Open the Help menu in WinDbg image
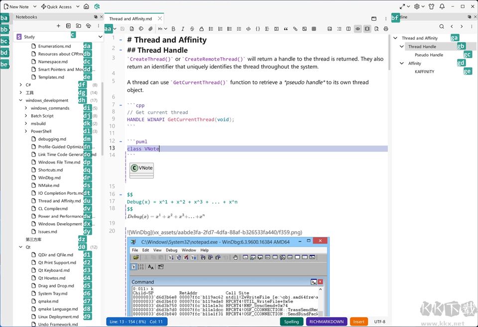The image size is (478, 327). (x=205, y=250)
